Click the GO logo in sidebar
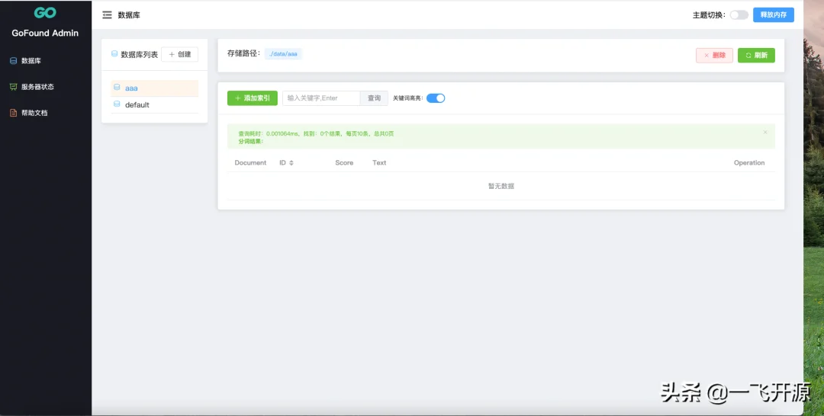 coord(45,14)
